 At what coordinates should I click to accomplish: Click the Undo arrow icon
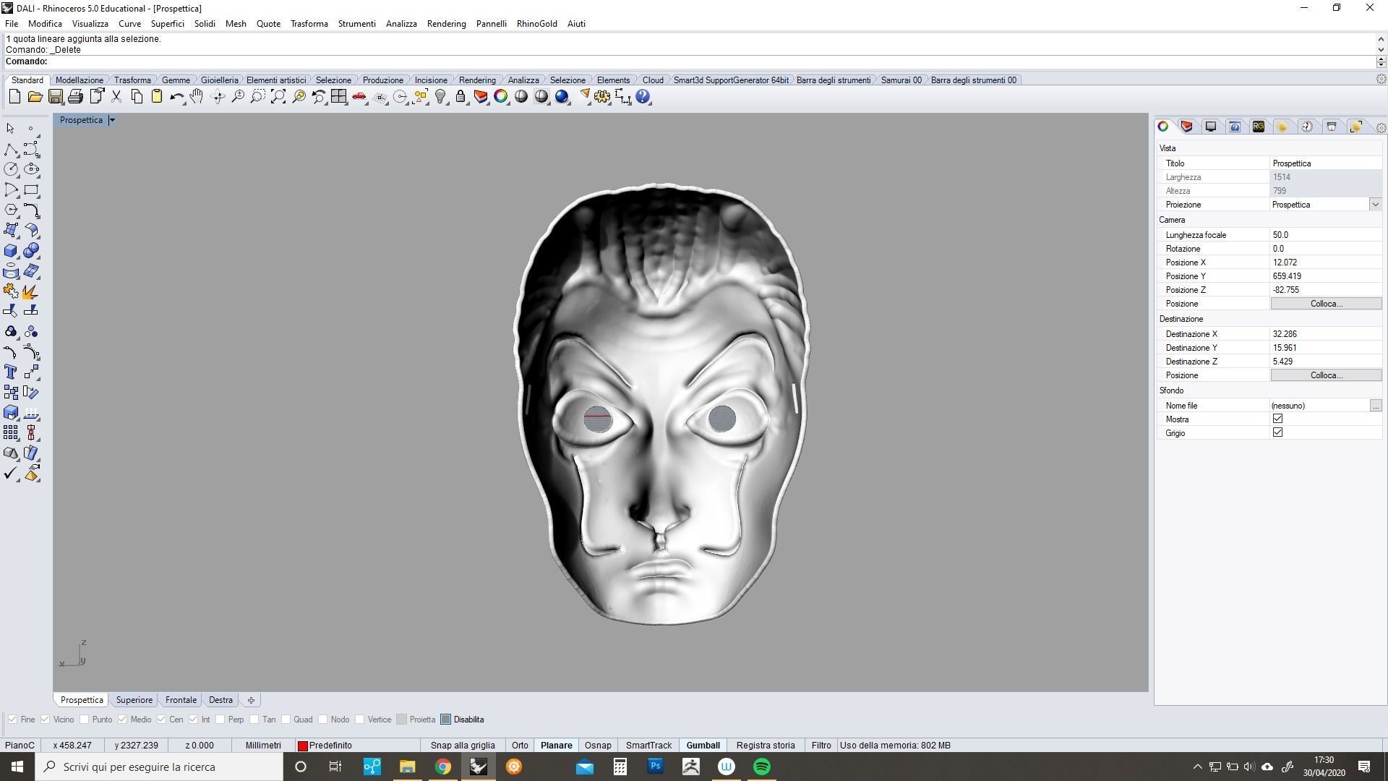tap(176, 97)
